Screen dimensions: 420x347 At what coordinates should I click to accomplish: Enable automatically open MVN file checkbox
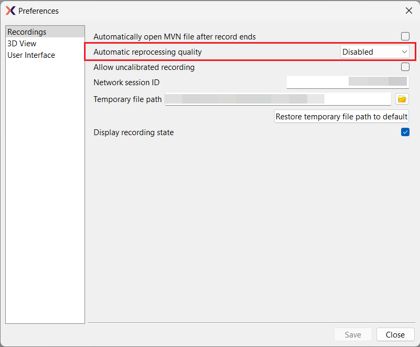tap(405, 36)
